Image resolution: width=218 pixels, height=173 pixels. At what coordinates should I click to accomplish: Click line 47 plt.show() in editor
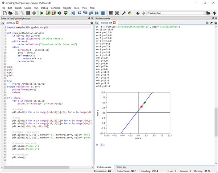coord(19,157)
